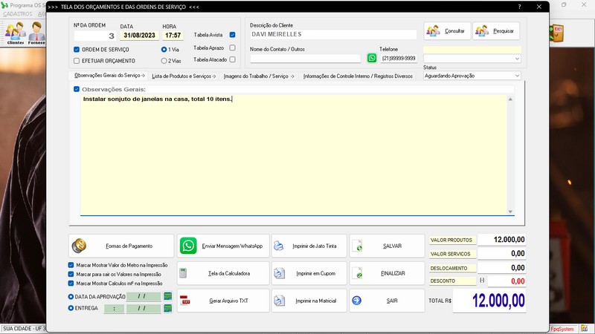Select 1 Via radio option
This screenshot has width=595, height=334.
click(164, 50)
